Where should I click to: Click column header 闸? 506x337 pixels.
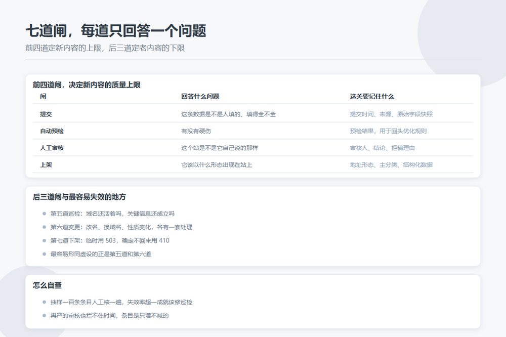click(43, 96)
